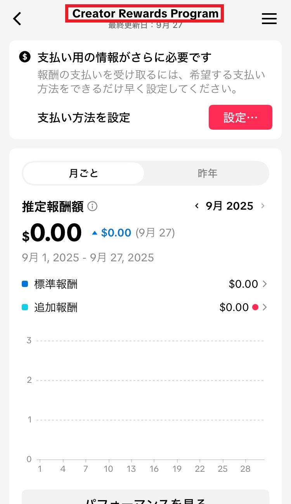Screen dimensions: 291x504
Task: Tap the back arrow icon
Action: (x=17, y=18)
